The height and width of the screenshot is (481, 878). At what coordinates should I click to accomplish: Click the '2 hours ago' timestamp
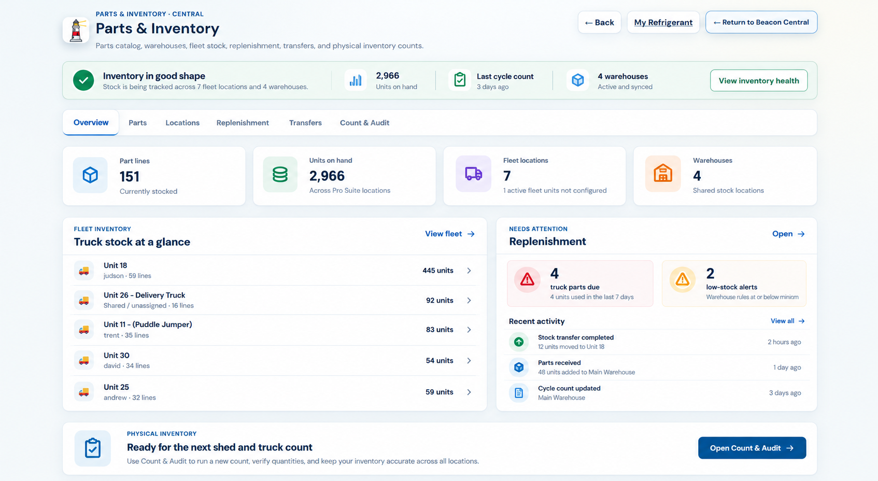pos(784,342)
